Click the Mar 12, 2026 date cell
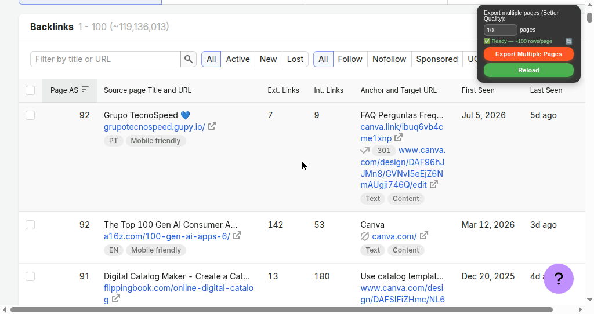The image size is (594, 314). tap(488, 225)
